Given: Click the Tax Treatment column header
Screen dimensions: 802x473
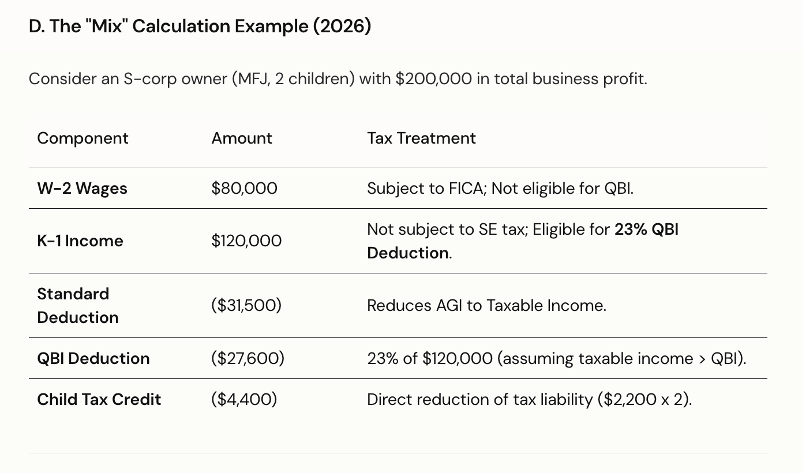Looking at the screenshot, I should coord(421,138).
